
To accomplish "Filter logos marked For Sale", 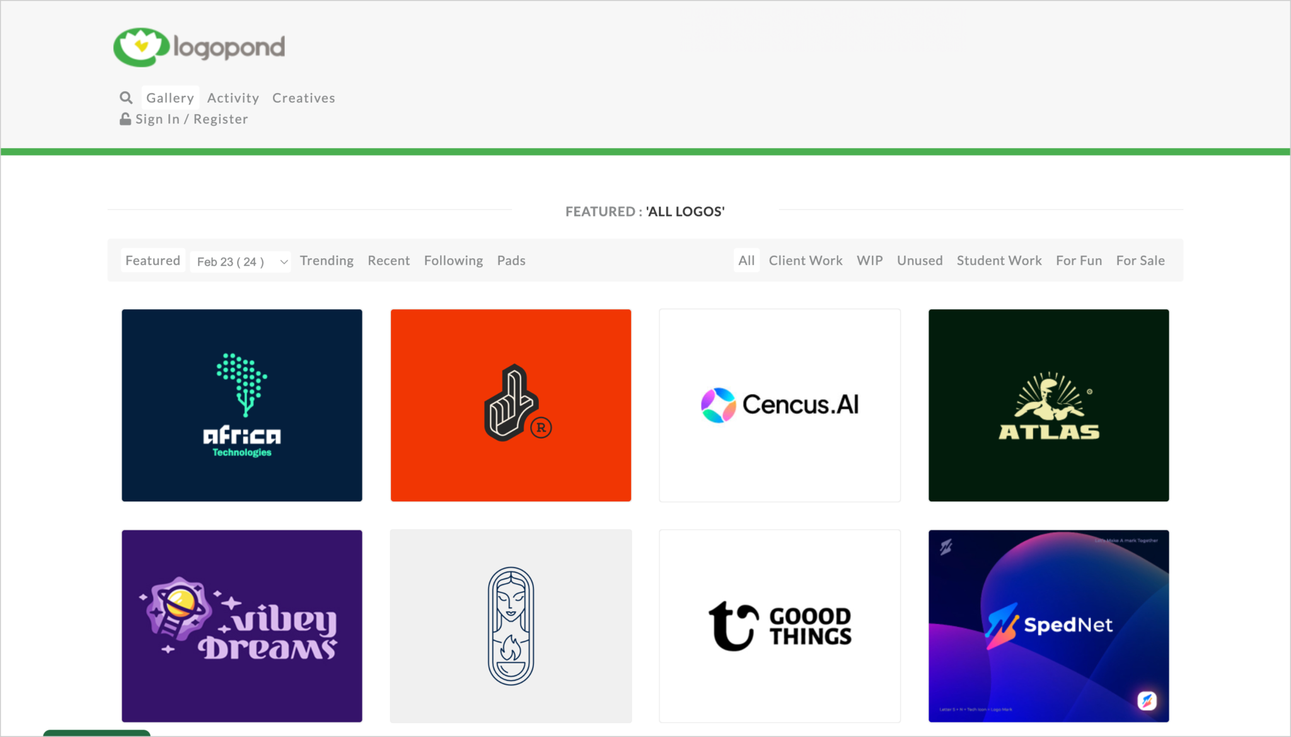I will point(1140,260).
